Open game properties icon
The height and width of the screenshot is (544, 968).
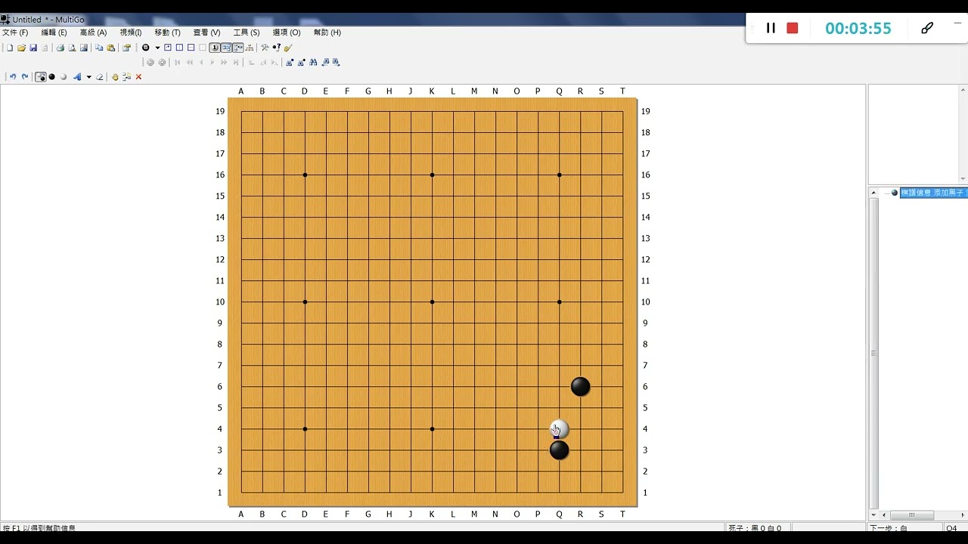tap(126, 48)
